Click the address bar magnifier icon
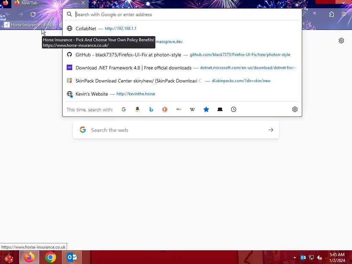The width and height of the screenshot is (352, 264). (x=69, y=14)
